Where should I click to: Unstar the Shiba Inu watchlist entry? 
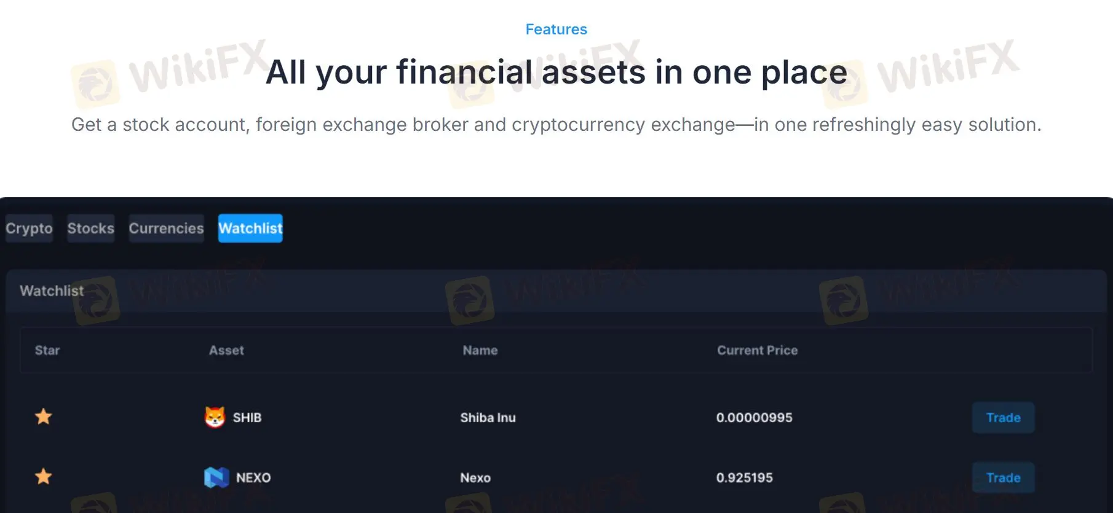(x=44, y=417)
